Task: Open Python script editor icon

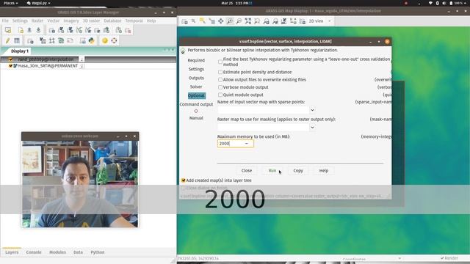Action: 91,40
